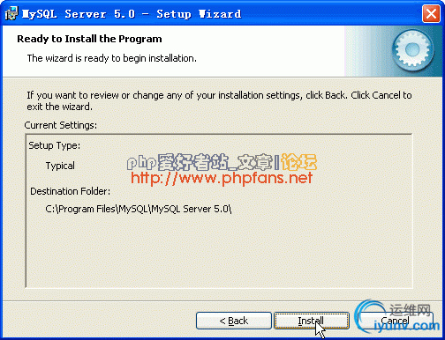The image size is (445, 340).
Task: Click 'The wizard is ready to begin installation.' text
Action: [x=112, y=58]
